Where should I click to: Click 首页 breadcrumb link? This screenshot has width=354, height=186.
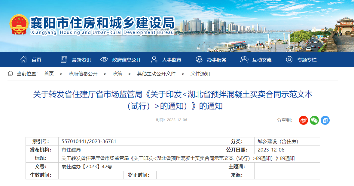pyautogui.click(x=49, y=73)
